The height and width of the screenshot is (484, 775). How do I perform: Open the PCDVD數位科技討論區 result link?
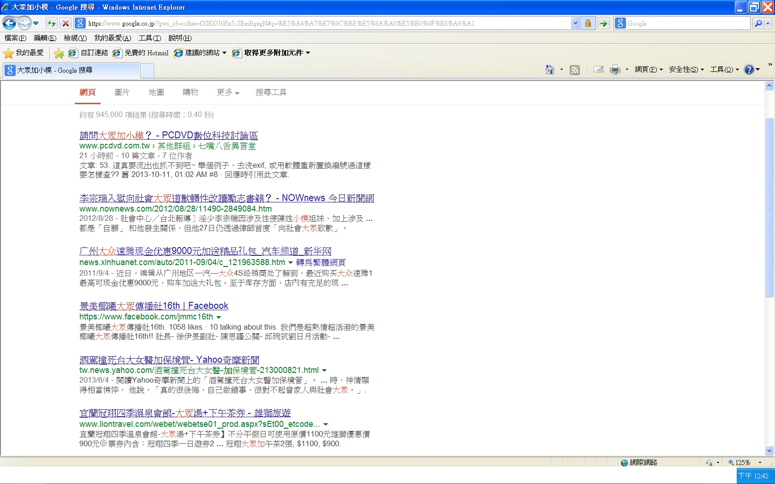[x=168, y=136]
